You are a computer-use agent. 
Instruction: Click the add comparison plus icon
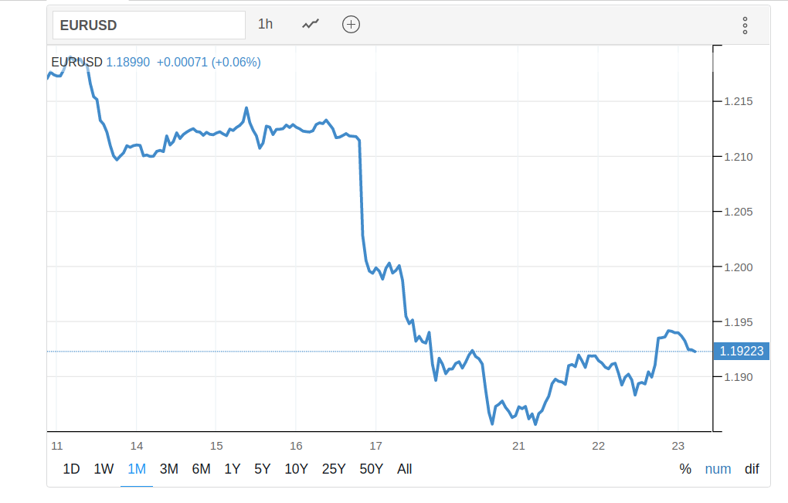pyautogui.click(x=352, y=25)
